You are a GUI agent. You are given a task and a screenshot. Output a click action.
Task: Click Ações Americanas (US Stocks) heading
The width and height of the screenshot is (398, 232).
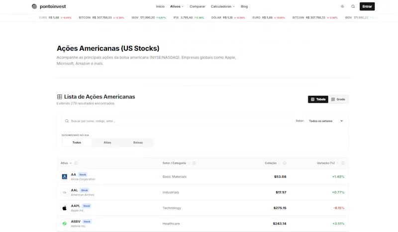click(x=108, y=48)
